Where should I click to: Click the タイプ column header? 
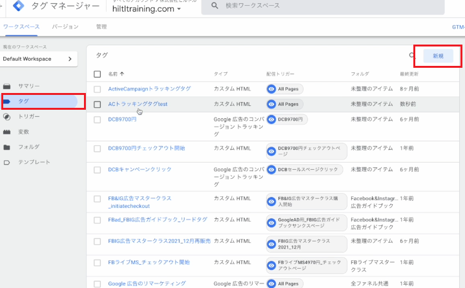[221, 74]
